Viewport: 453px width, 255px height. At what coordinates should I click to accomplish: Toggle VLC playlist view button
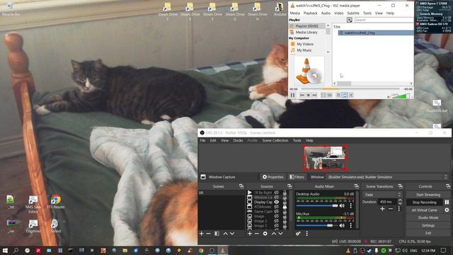pyautogui.click(x=338, y=95)
